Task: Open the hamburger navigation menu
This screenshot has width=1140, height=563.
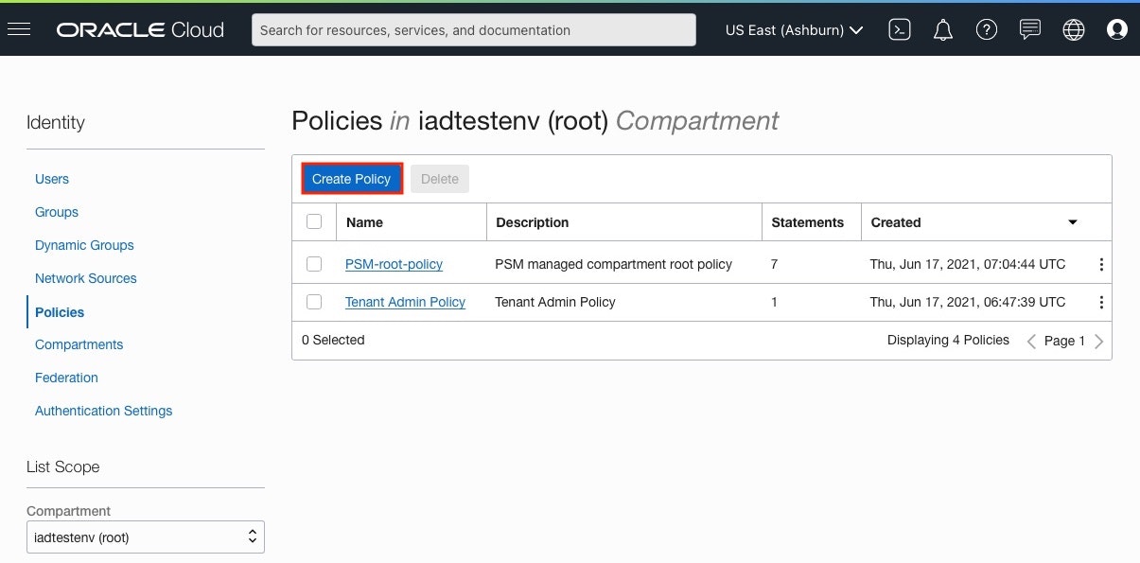Action: [19, 29]
